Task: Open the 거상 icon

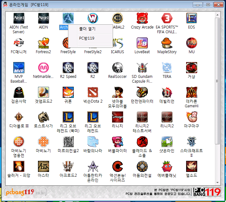Action: coord(191,68)
